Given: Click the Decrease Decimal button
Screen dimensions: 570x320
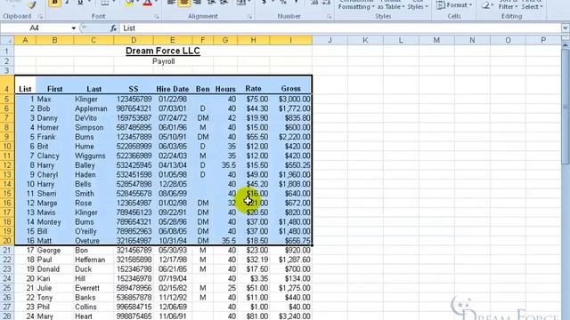Looking at the screenshot, I should 327,3.
